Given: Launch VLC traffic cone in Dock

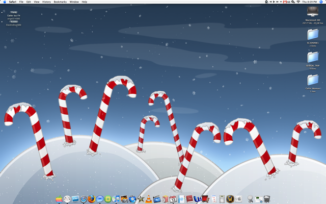Looking at the screenshot, I should (x=149, y=199).
